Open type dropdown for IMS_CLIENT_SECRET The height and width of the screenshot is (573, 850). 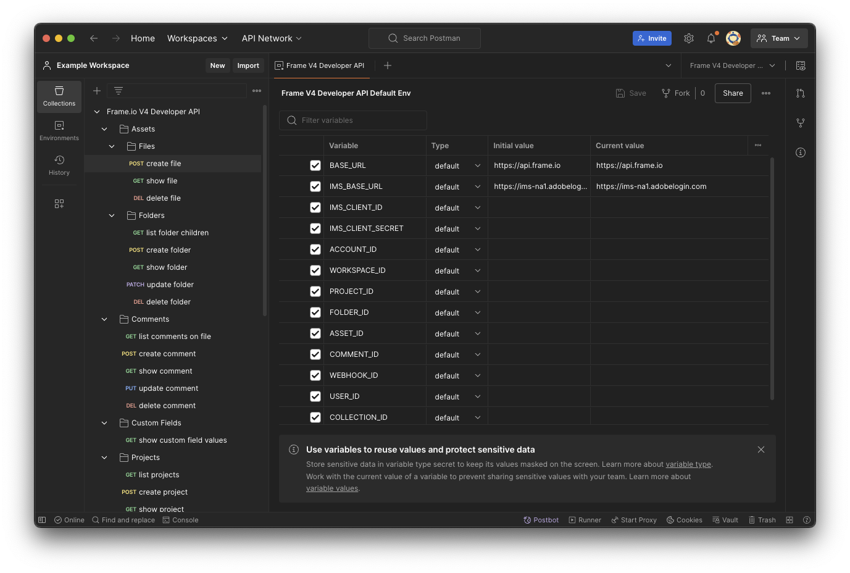(x=457, y=228)
